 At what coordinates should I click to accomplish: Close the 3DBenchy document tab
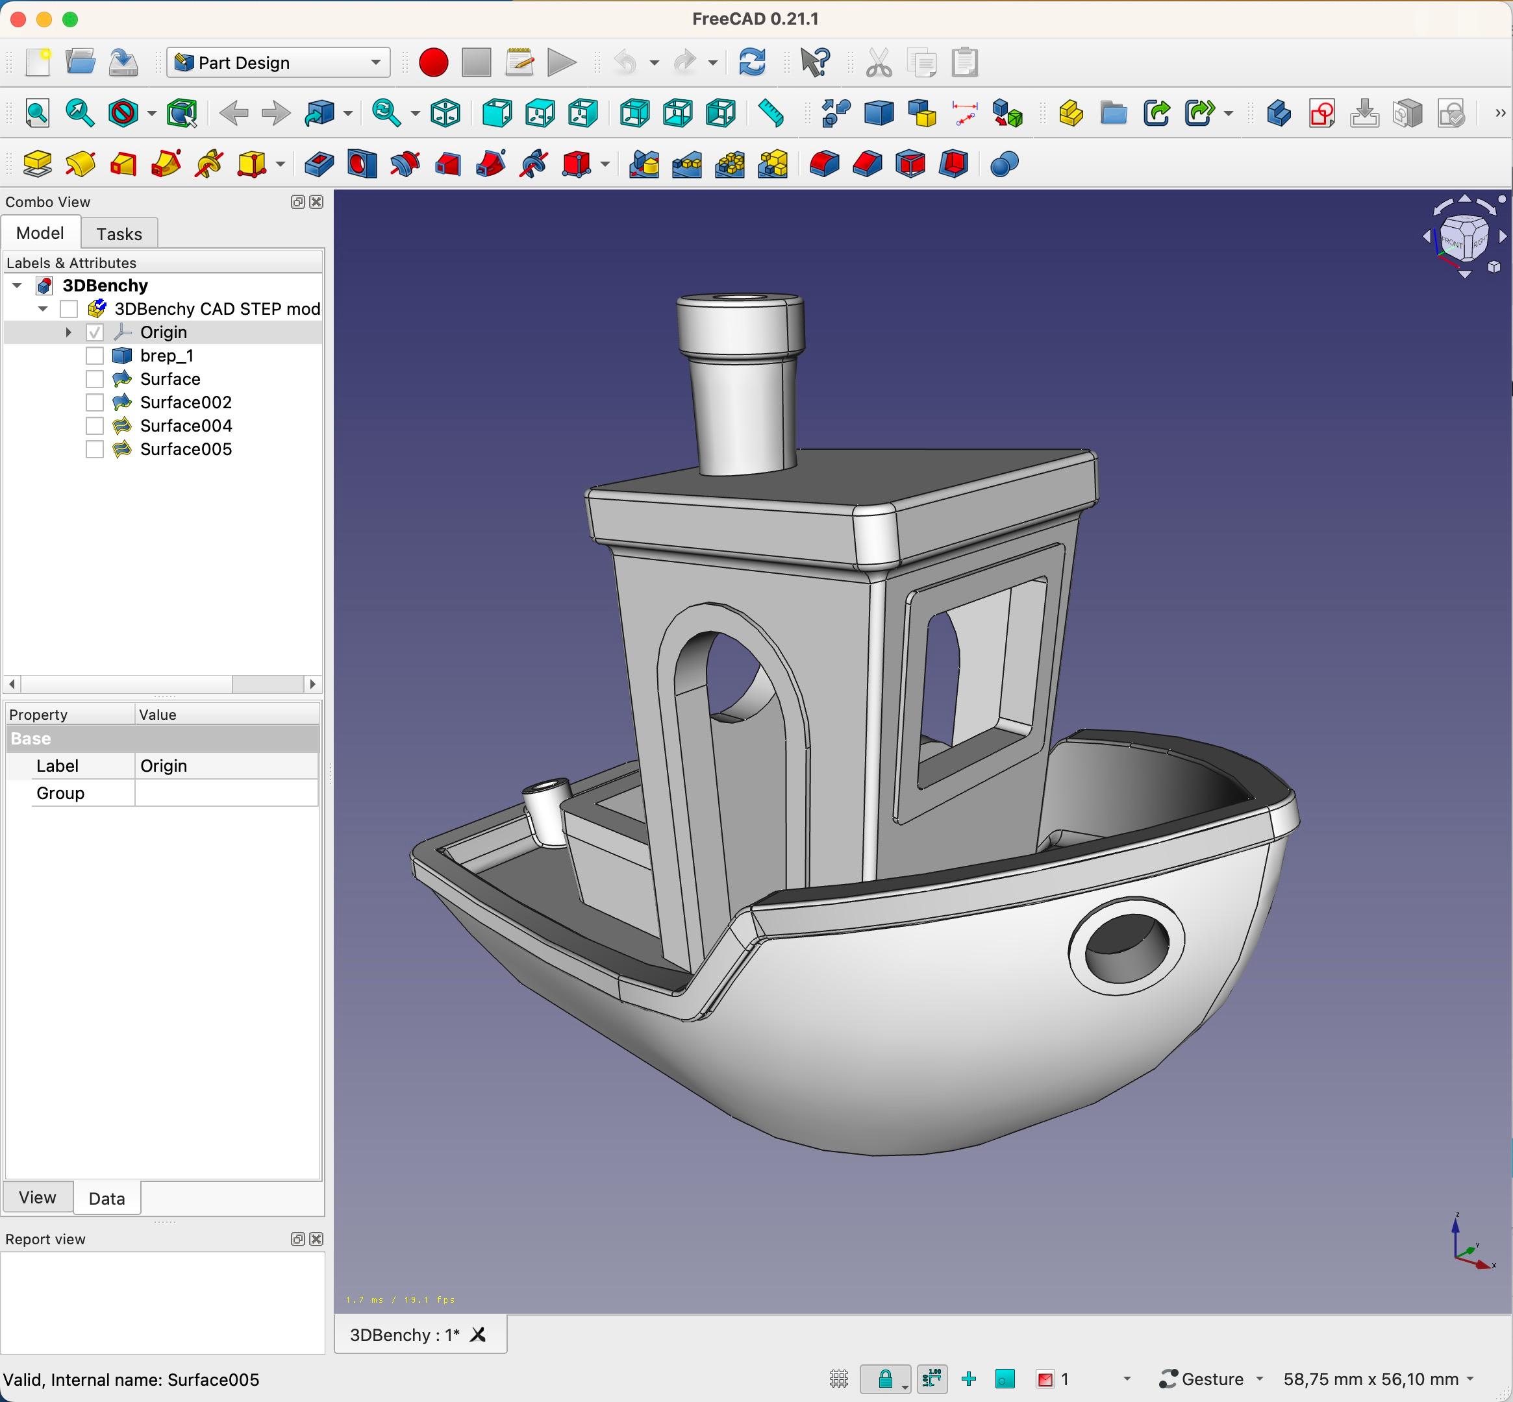477,1334
